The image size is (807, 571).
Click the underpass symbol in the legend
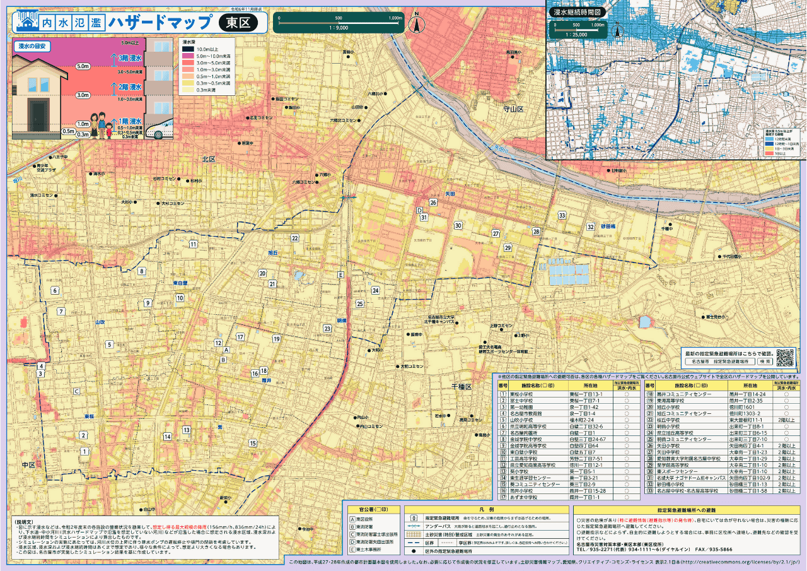[414, 526]
